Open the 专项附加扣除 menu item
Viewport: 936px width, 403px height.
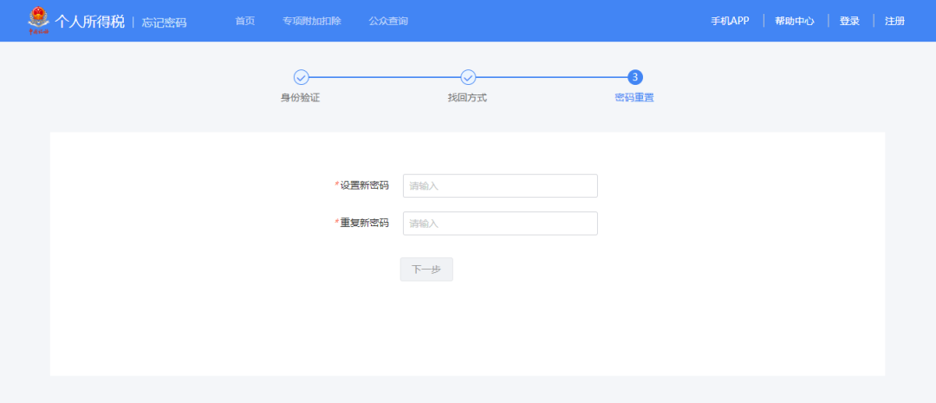(312, 21)
